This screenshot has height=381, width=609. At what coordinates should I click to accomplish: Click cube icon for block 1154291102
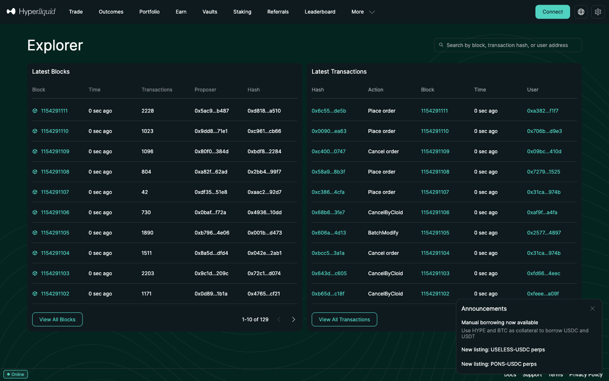(x=35, y=294)
